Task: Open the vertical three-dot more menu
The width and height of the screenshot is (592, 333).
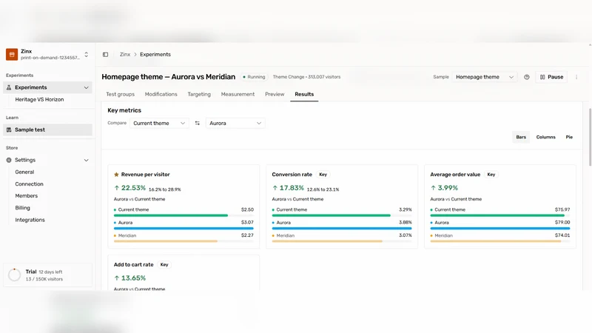Action: 576,77
